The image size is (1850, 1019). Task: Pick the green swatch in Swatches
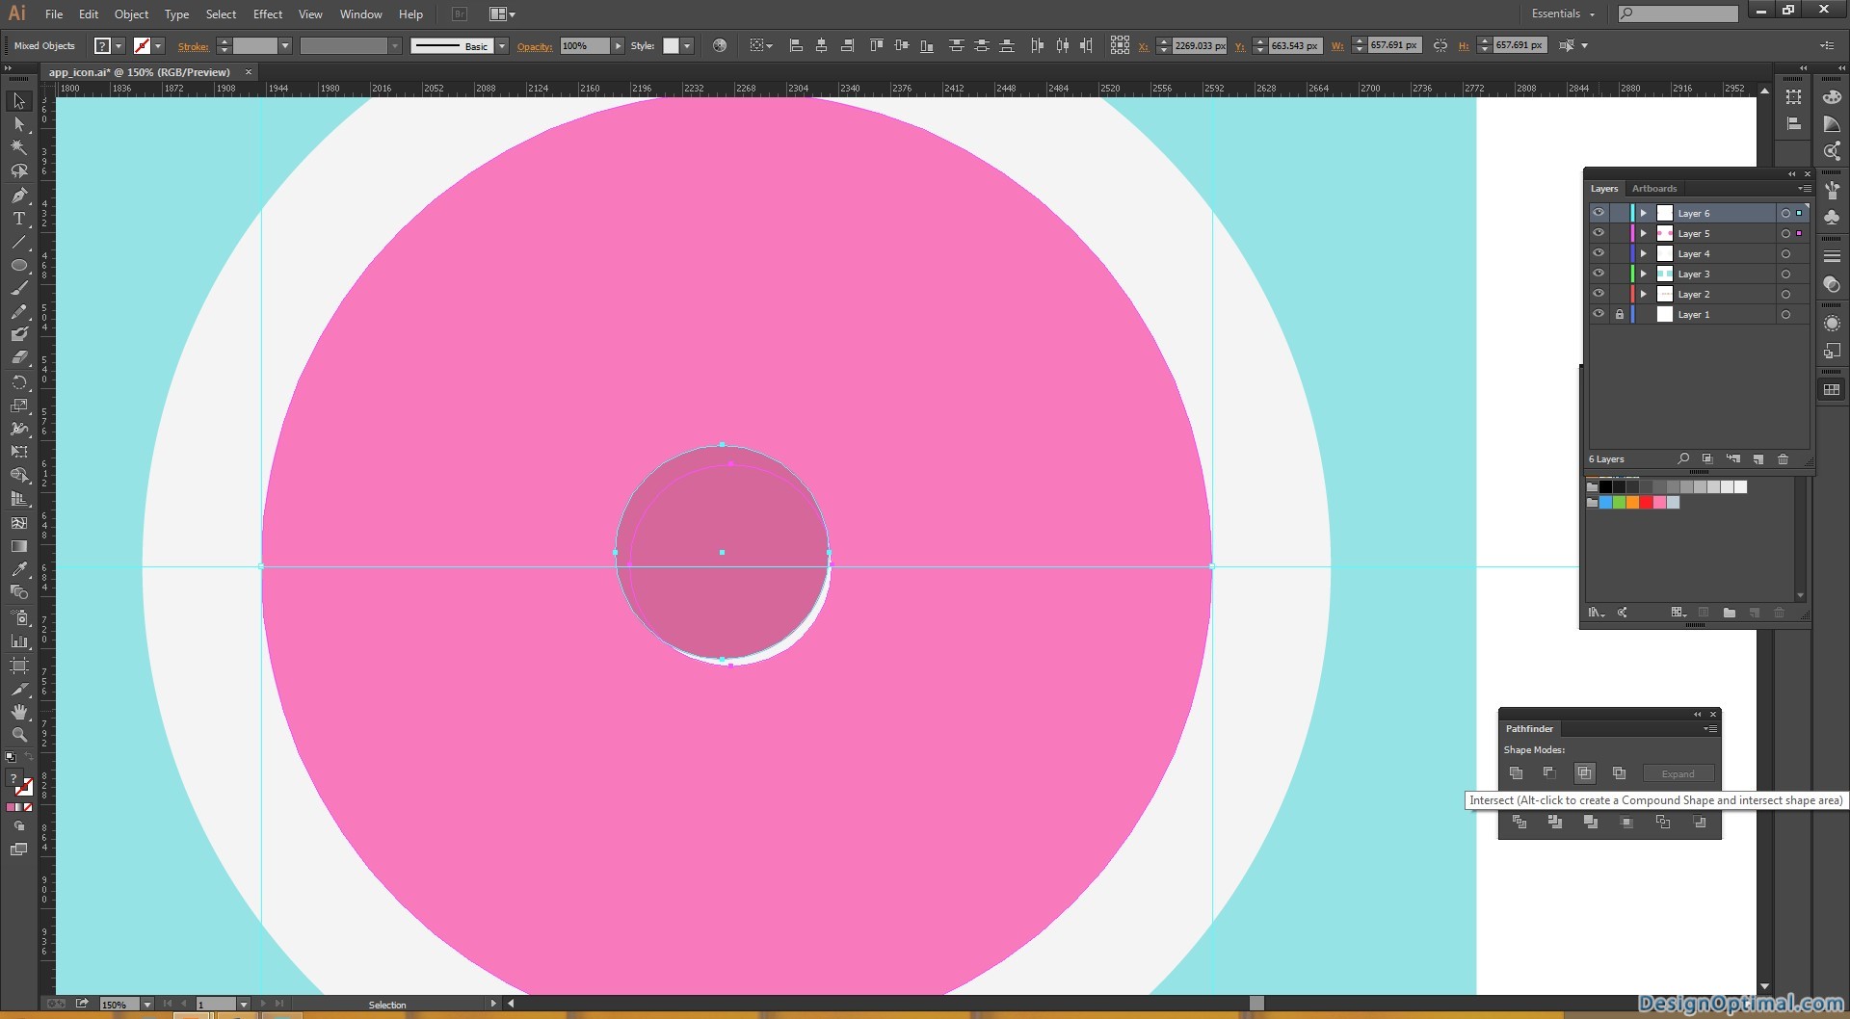pyautogui.click(x=1619, y=502)
